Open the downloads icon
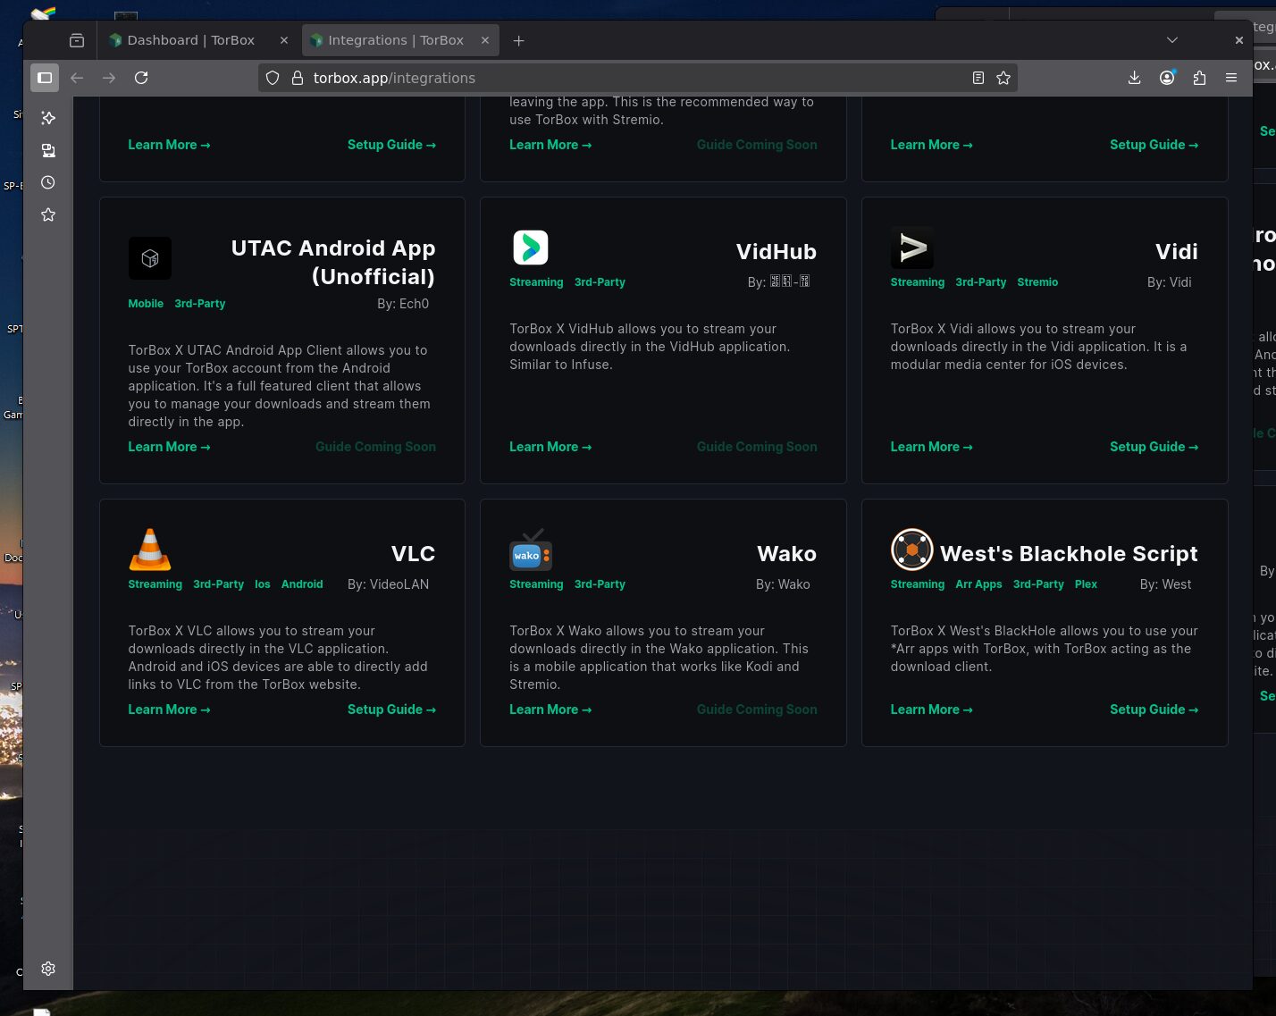Viewport: 1276px width, 1016px height. pyautogui.click(x=1134, y=78)
